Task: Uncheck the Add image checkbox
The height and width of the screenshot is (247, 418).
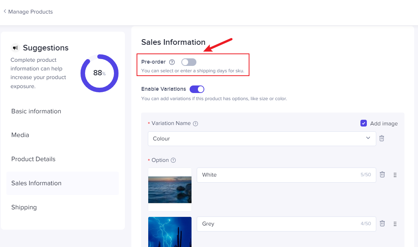Action: pyautogui.click(x=363, y=123)
